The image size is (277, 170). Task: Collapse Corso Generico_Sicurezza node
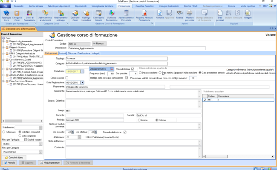tap(3, 69)
